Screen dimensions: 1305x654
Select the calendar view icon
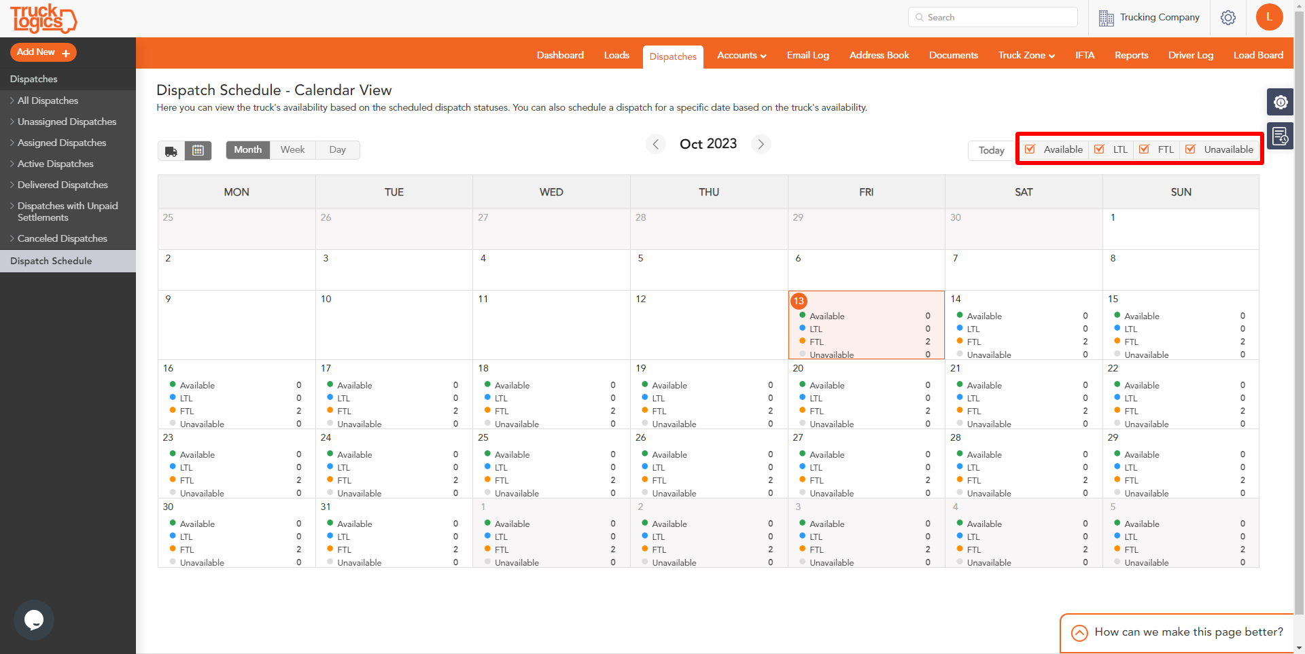point(198,150)
